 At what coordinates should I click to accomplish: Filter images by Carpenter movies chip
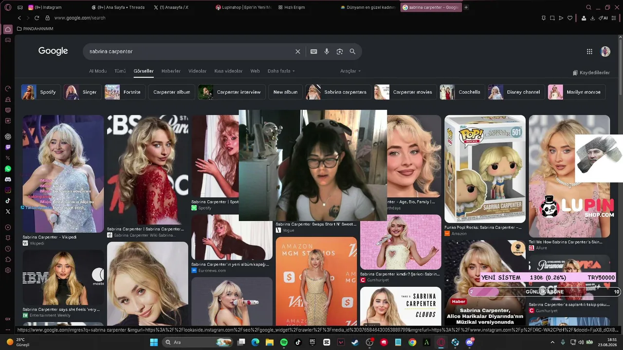[x=405, y=92]
